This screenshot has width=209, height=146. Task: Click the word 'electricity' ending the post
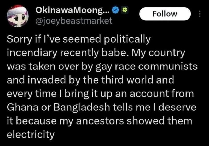point(30,134)
